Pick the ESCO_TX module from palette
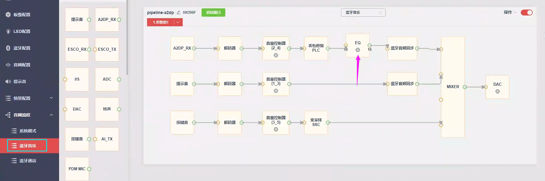 107,49
